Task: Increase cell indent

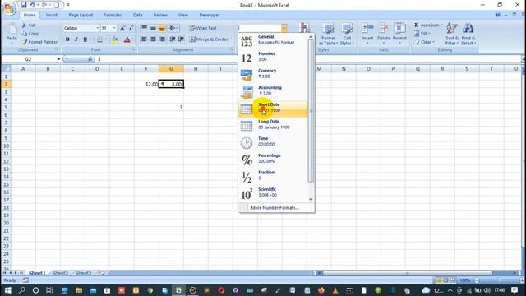Action: (x=181, y=39)
